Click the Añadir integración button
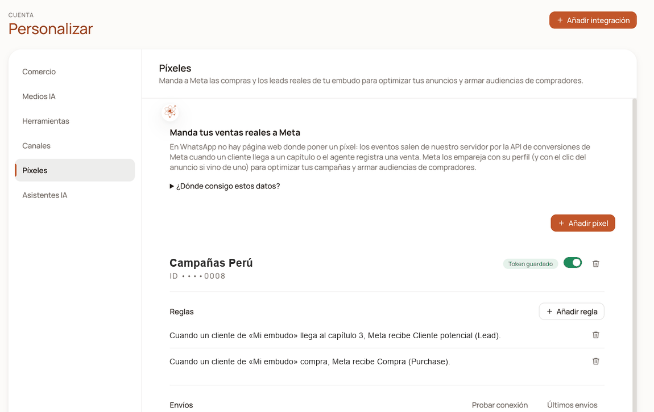Image resolution: width=654 pixels, height=412 pixels. [x=593, y=20]
